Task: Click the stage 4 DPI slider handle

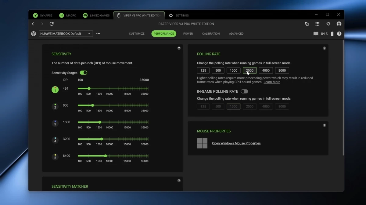Action: coord(102,139)
